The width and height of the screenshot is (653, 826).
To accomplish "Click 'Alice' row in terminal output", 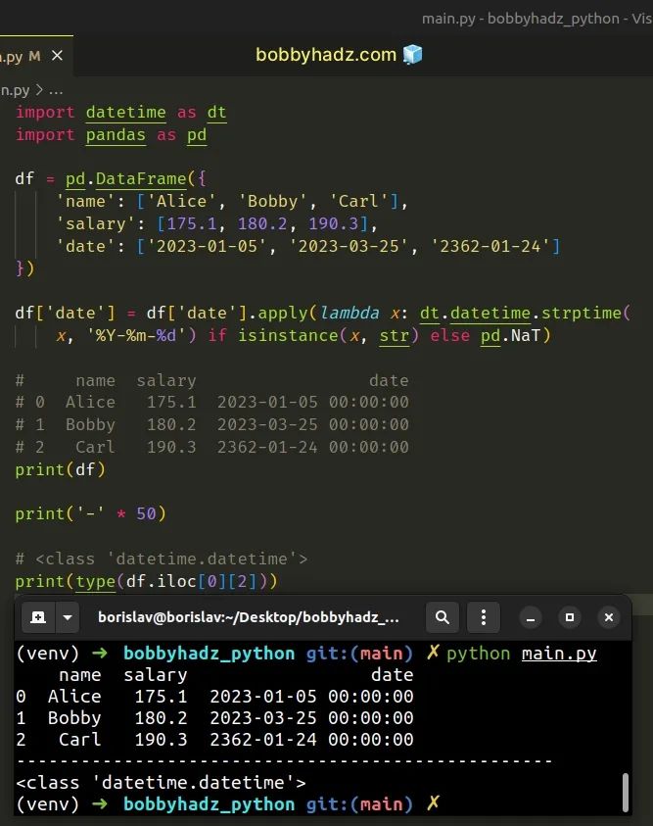I will tap(214, 697).
